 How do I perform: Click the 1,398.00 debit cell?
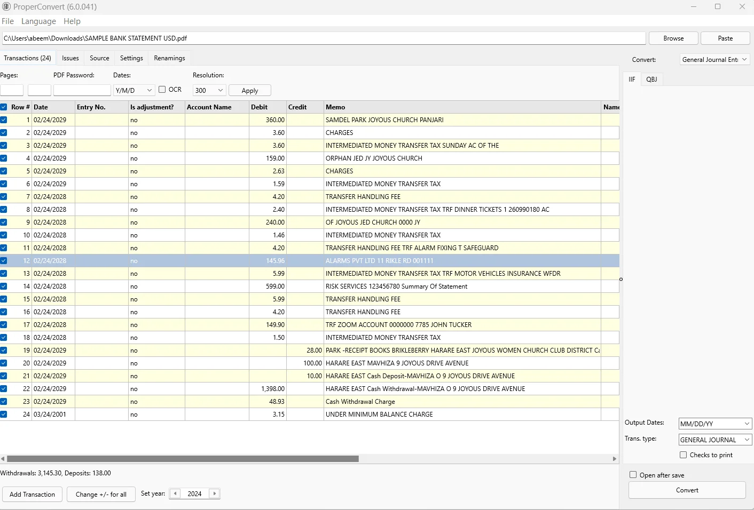coord(268,389)
